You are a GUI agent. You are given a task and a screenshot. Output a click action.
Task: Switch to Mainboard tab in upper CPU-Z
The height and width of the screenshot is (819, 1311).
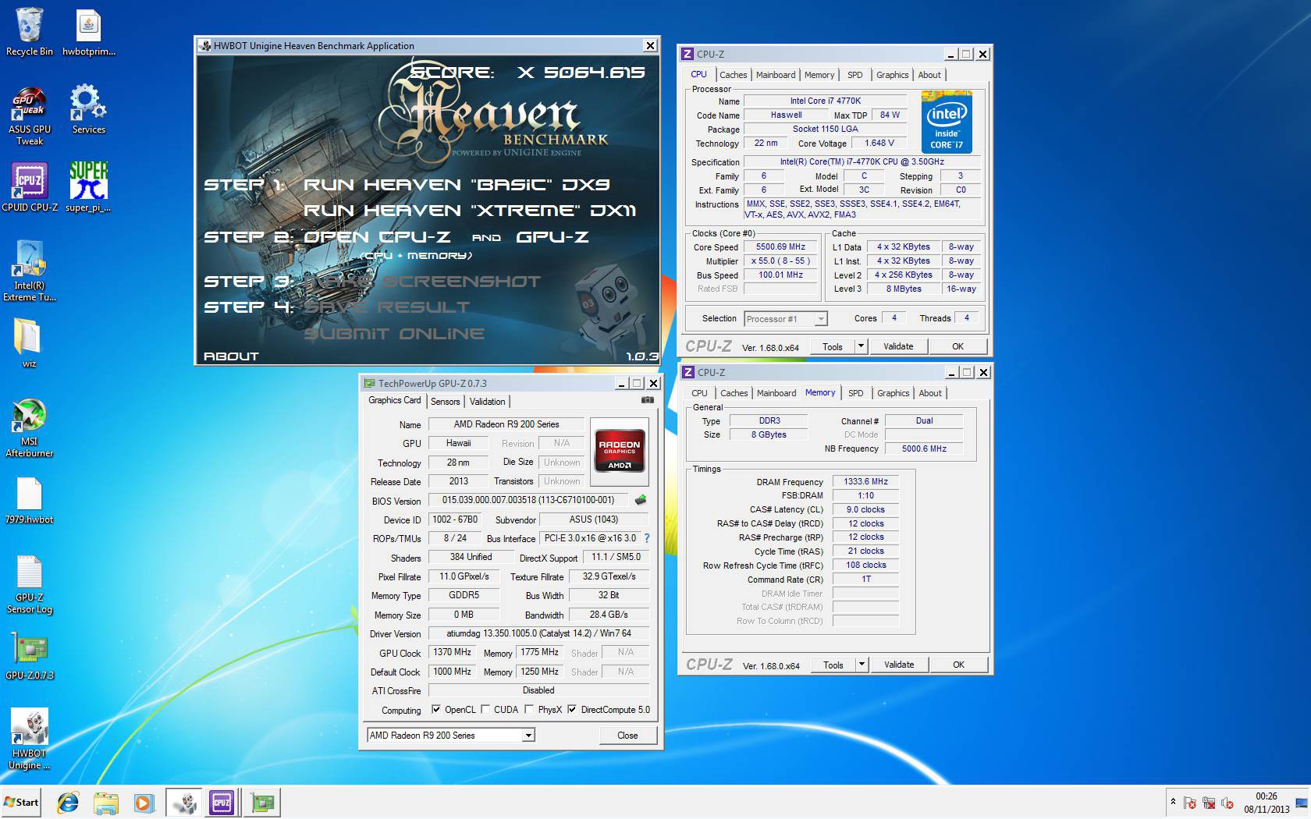(776, 75)
